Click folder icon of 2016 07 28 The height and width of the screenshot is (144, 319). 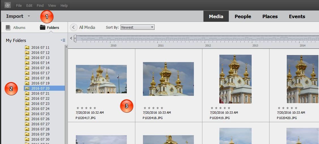point(27,129)
